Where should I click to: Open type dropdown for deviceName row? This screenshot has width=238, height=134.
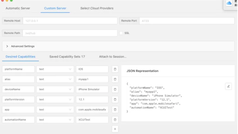pyautogui.click(x=55, y=89)
